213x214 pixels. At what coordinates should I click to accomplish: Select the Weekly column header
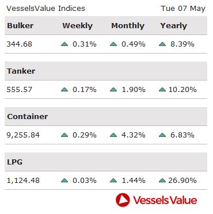coord(78,26)
